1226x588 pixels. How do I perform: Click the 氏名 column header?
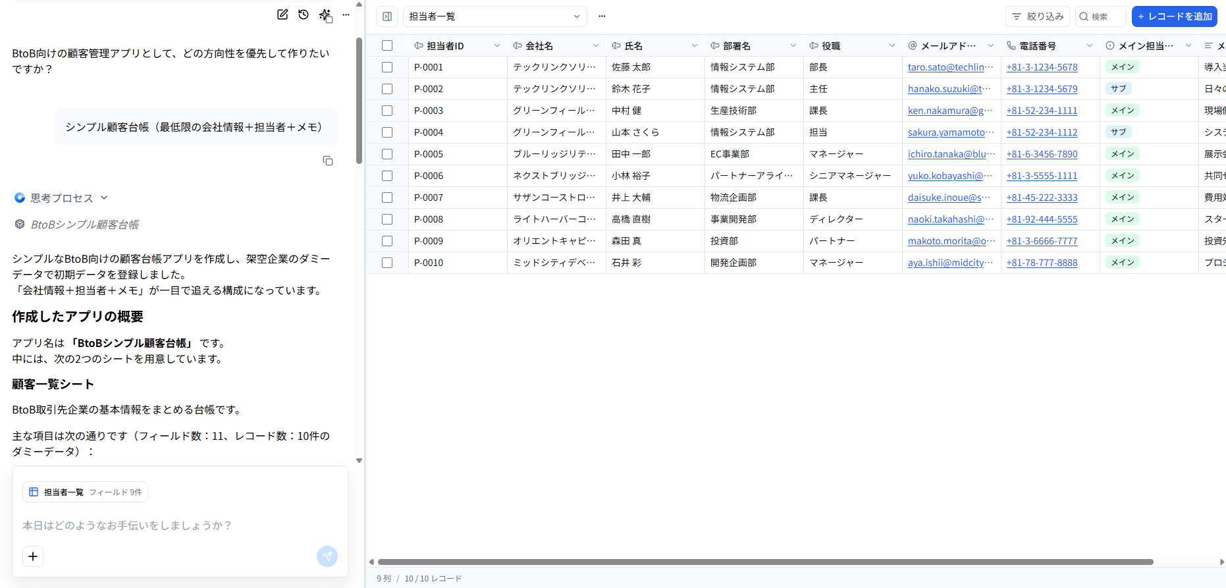(x=655, y=45)
